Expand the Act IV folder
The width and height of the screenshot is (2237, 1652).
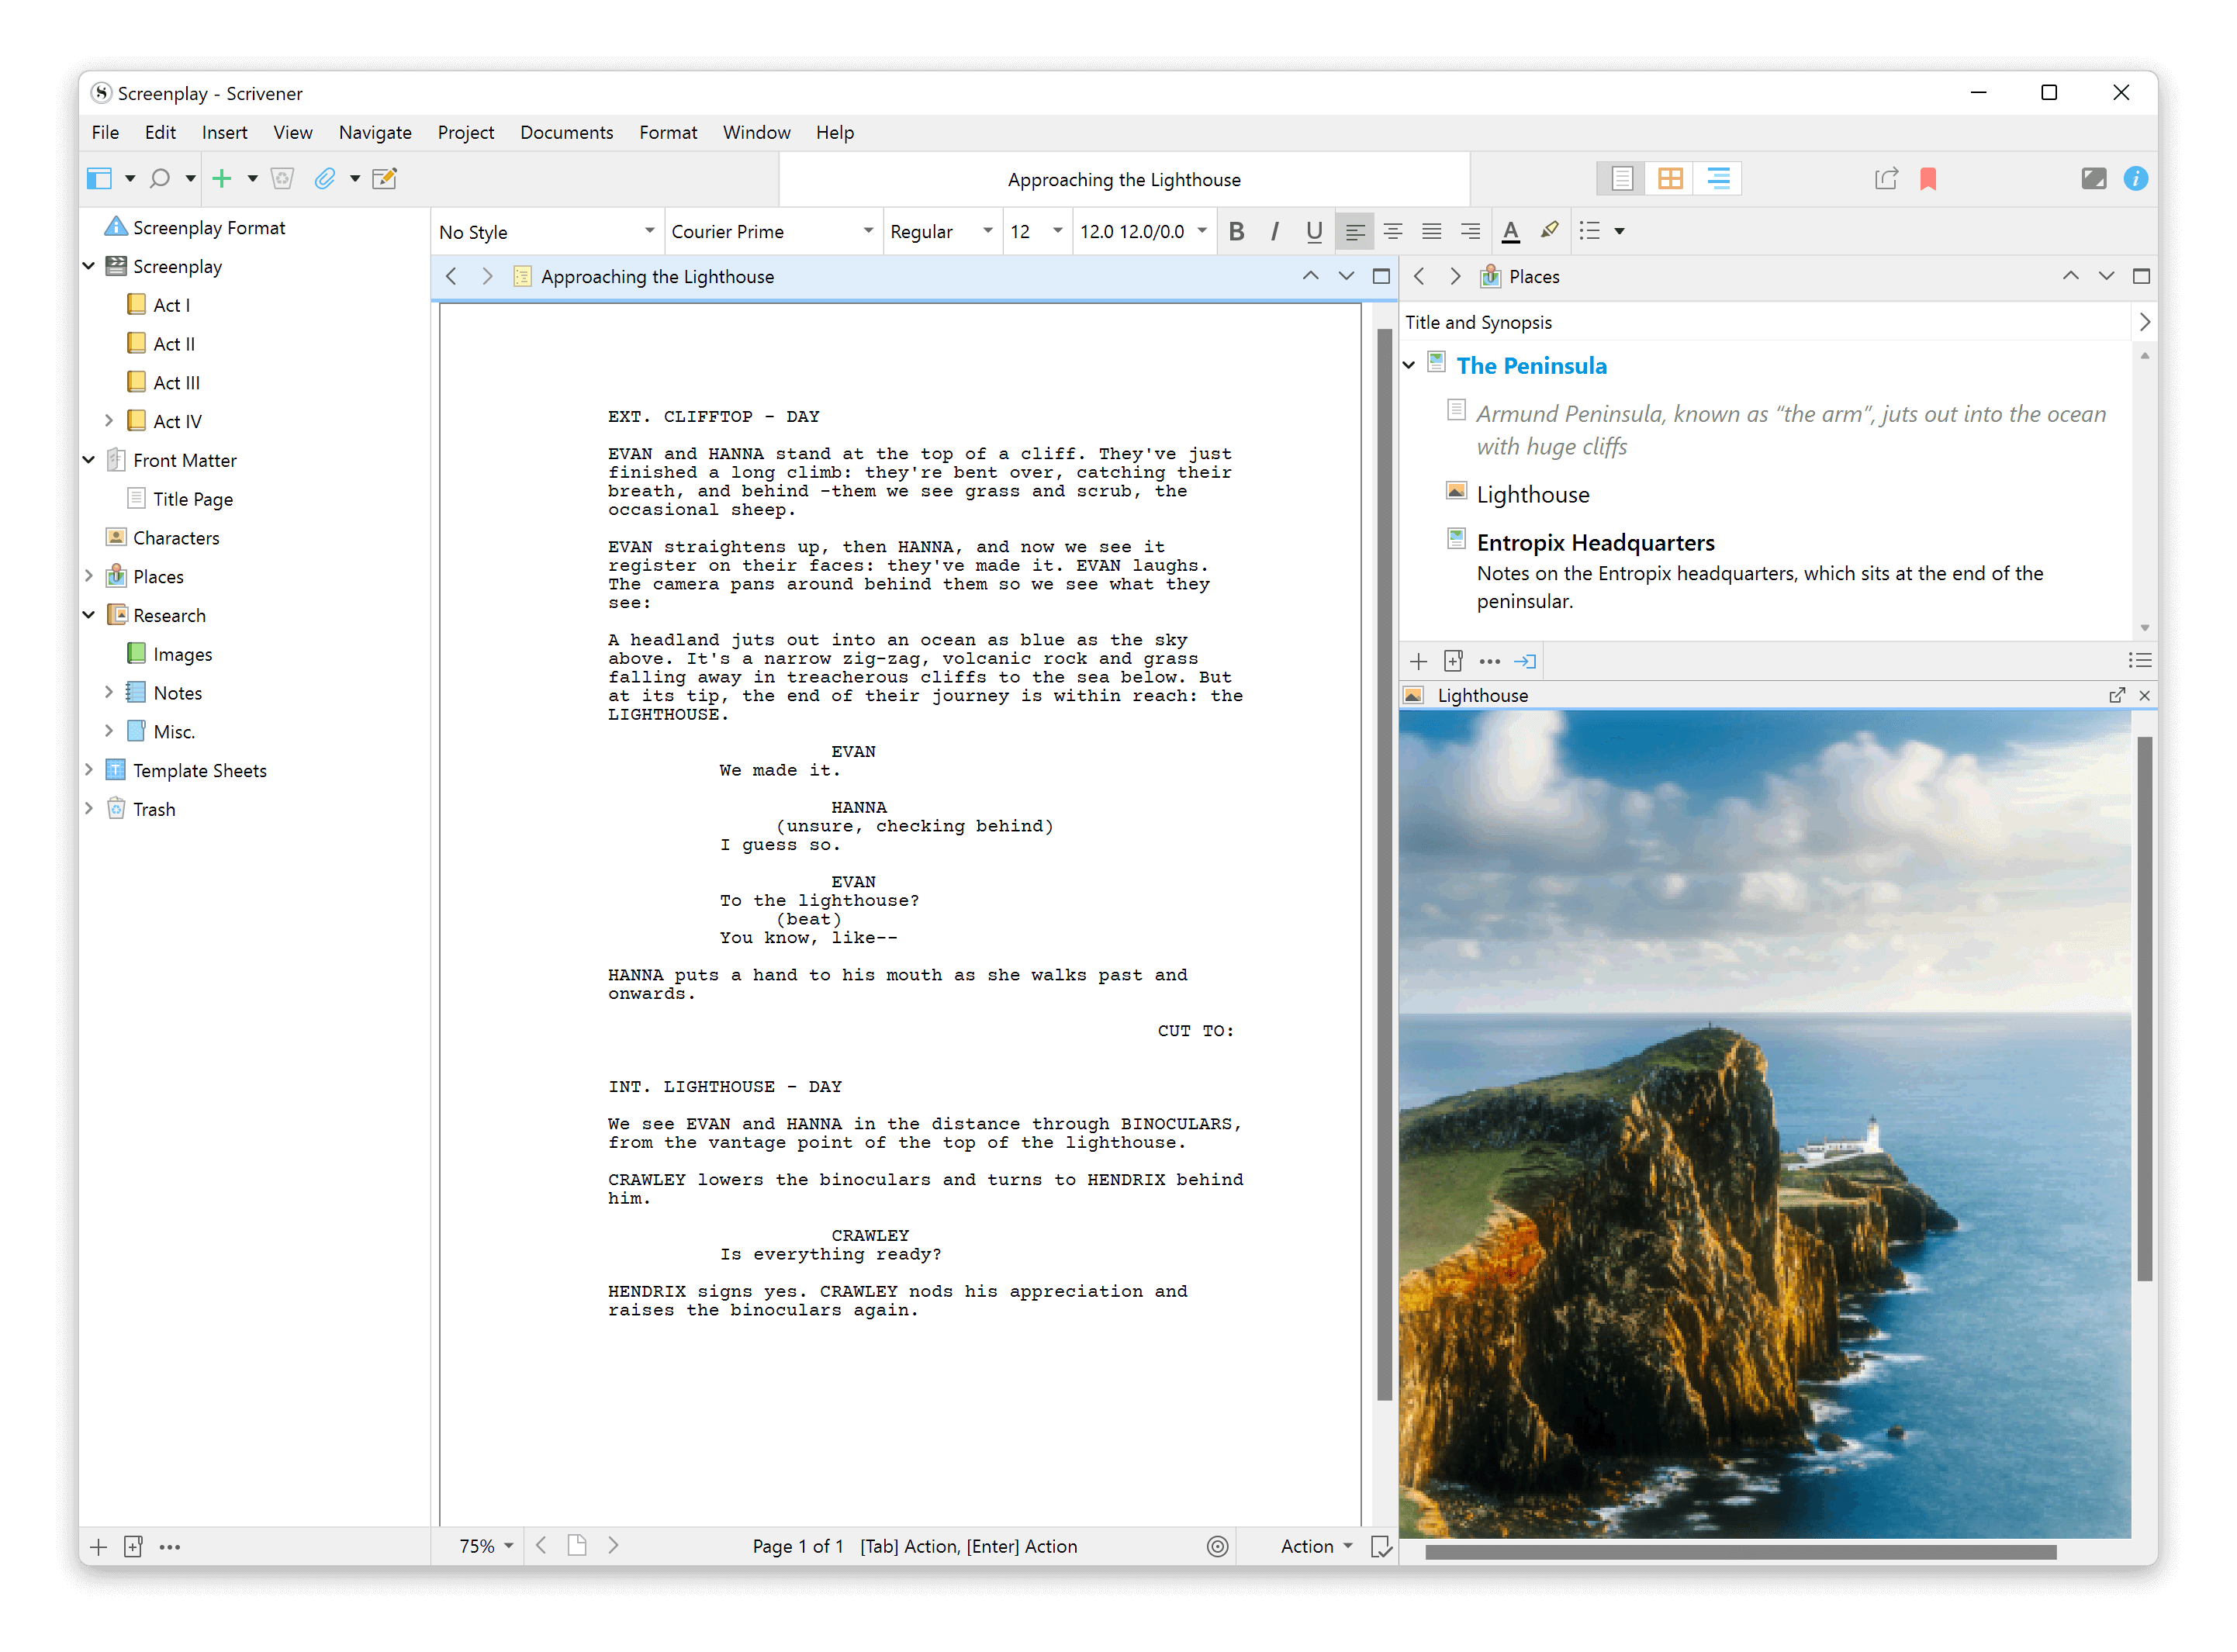pyautogui.click(x=109, y=421)
